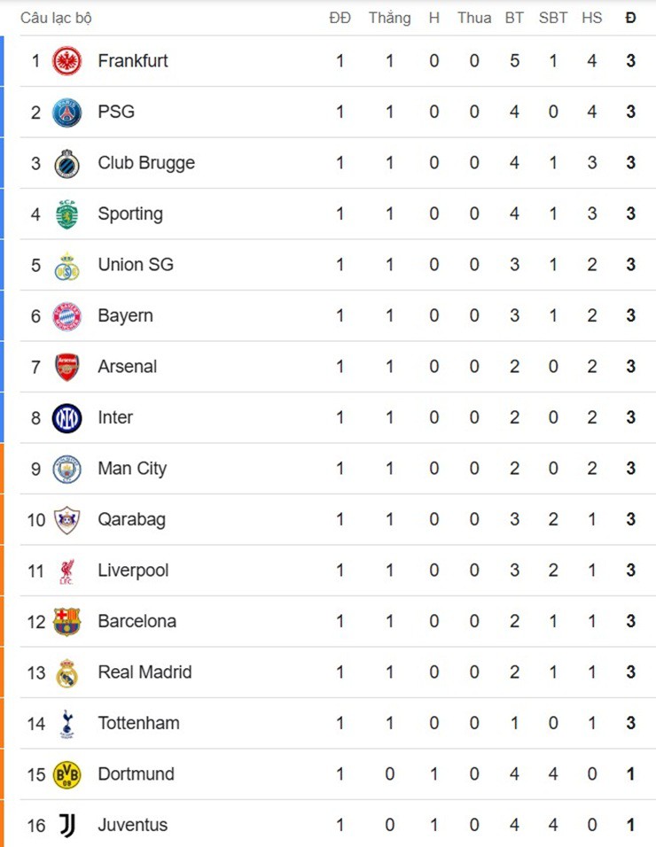Open the Real Madrid team link
656x847 pixels.
(144, 672)
